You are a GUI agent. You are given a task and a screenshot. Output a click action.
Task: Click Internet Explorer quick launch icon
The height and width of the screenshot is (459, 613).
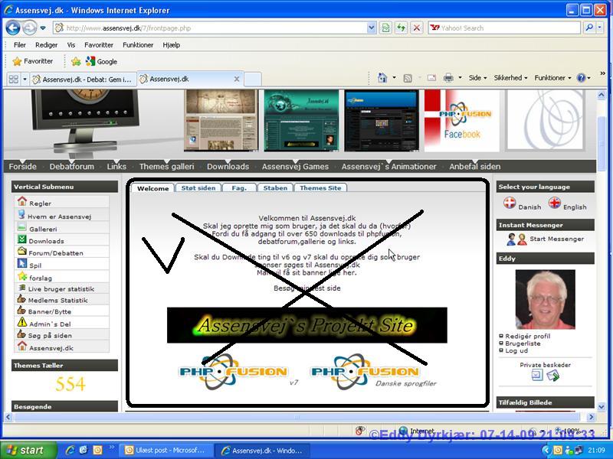click(70, 450)
